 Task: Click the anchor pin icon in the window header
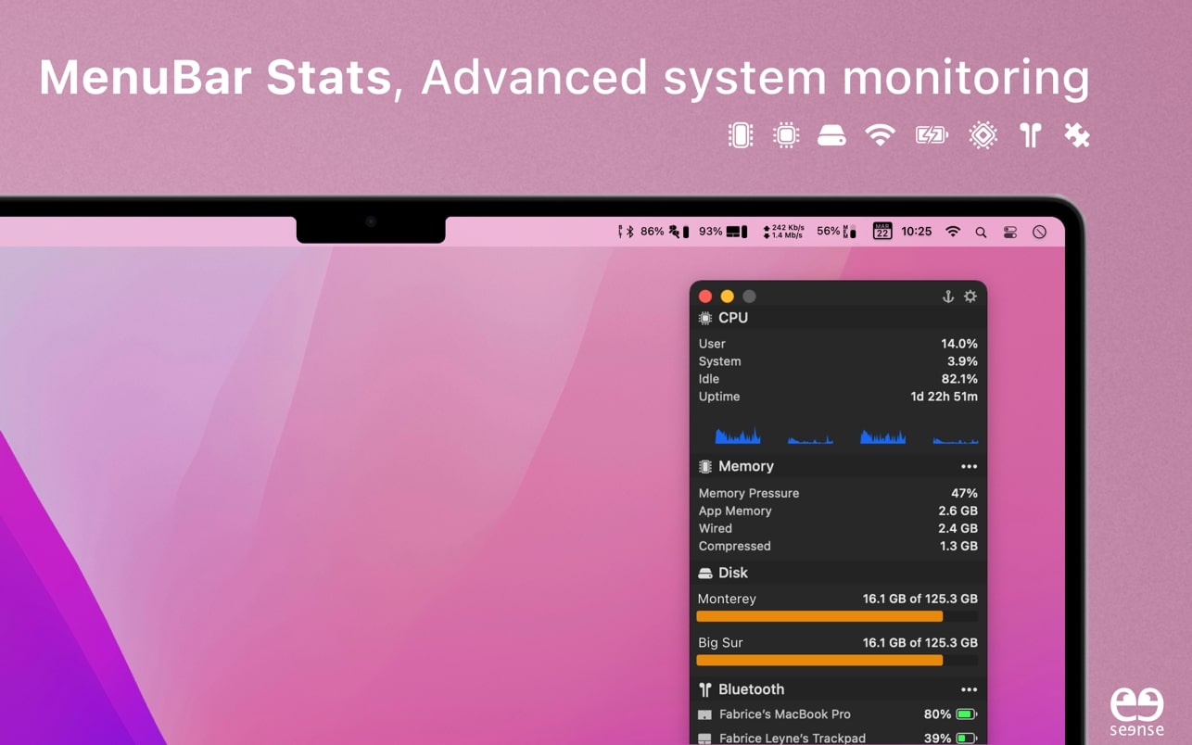(x=947, y=297)
